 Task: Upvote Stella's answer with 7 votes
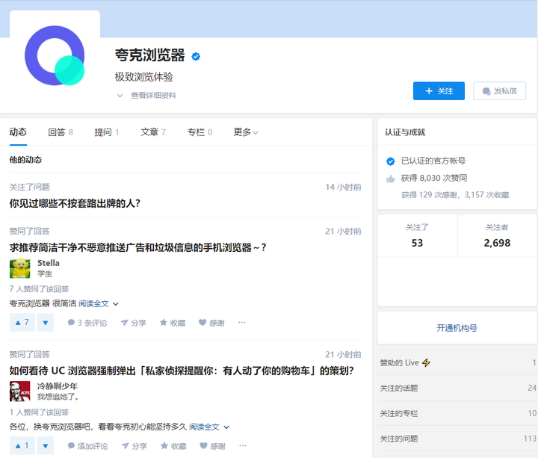[22, 323]
